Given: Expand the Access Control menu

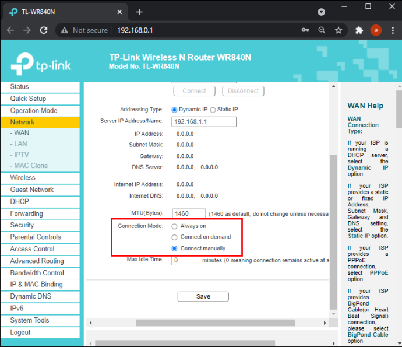Looking at the screenshot, I should click(x=40, y=249).
